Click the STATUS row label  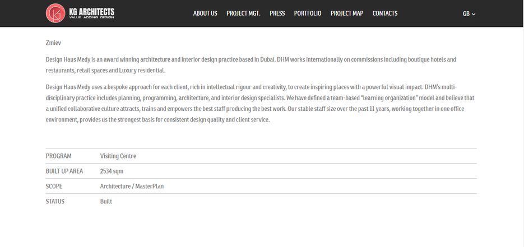[55, 201]
